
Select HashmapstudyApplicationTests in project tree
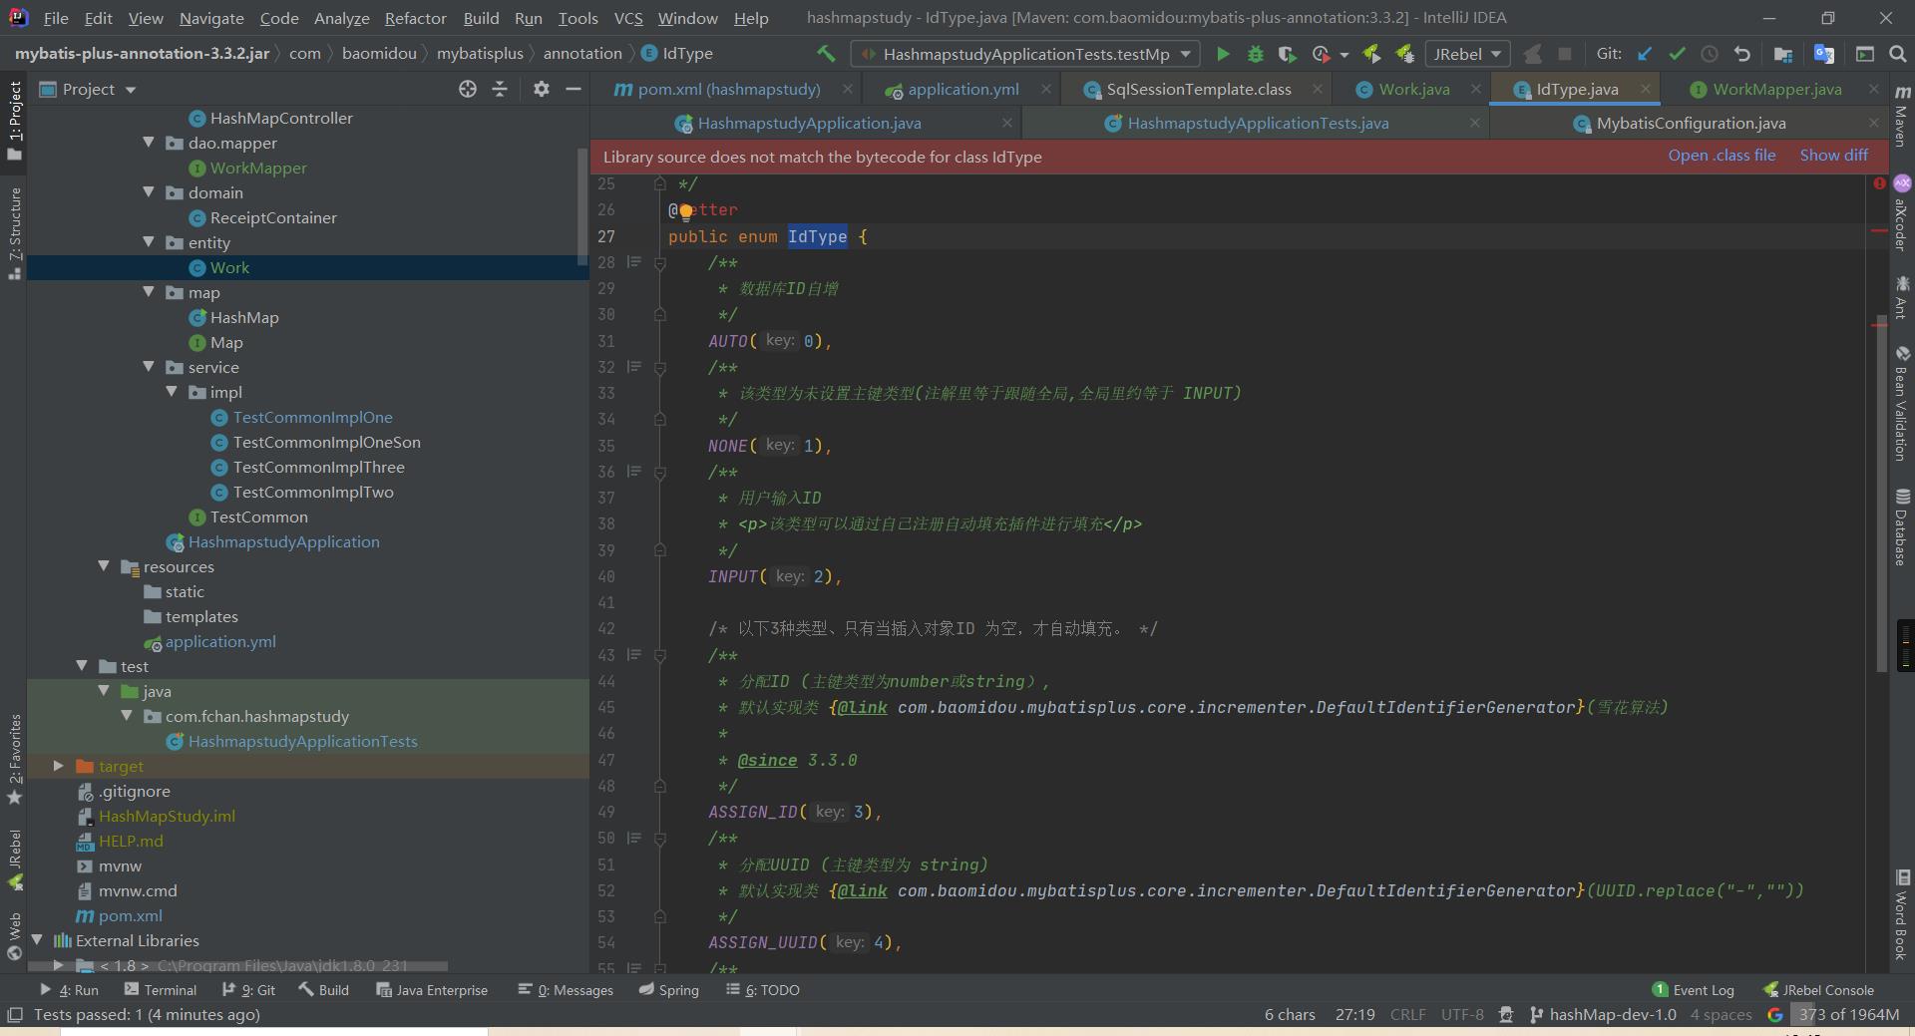click(302, 741)
